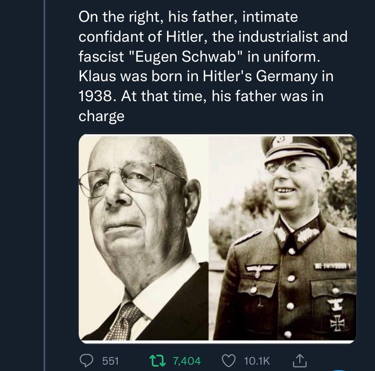Screen dimensions: 375x371
Task: Click the Iron Cross medal on the uniform
Action: (337, 323)
